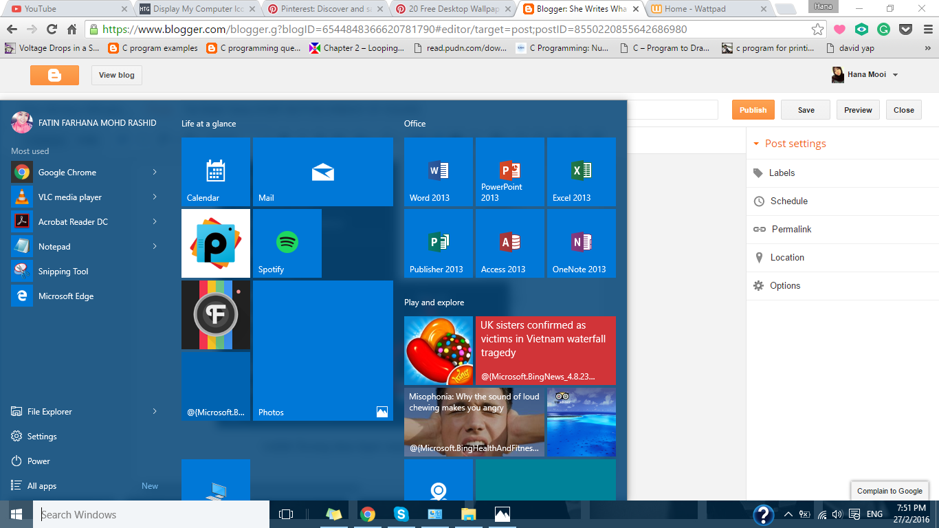The height and width of the screenshot is (528, 939).
Task: Switch to the Display My Computer Icon tab
Action: (197, 9)
